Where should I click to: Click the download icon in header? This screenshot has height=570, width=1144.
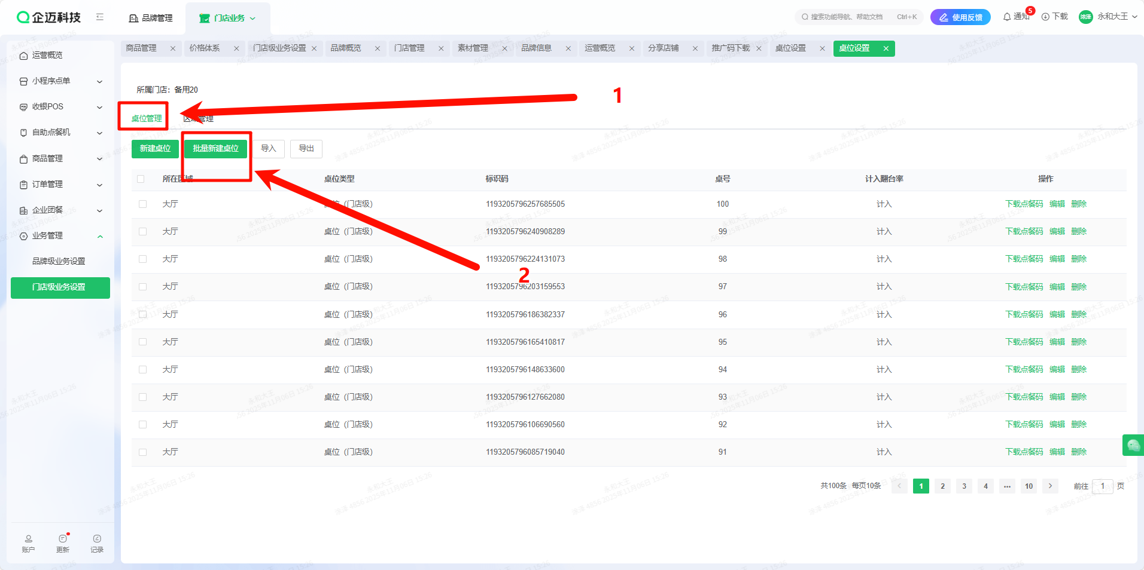1045,17
